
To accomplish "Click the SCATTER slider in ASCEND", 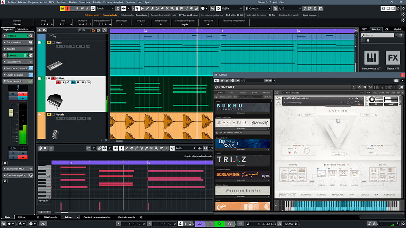I will [383, 149].
